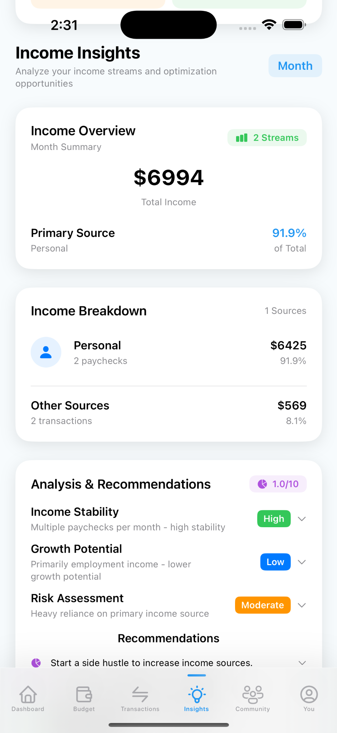Tap the High stability badge toggle
337x733 pixels.
pos(273,519)
